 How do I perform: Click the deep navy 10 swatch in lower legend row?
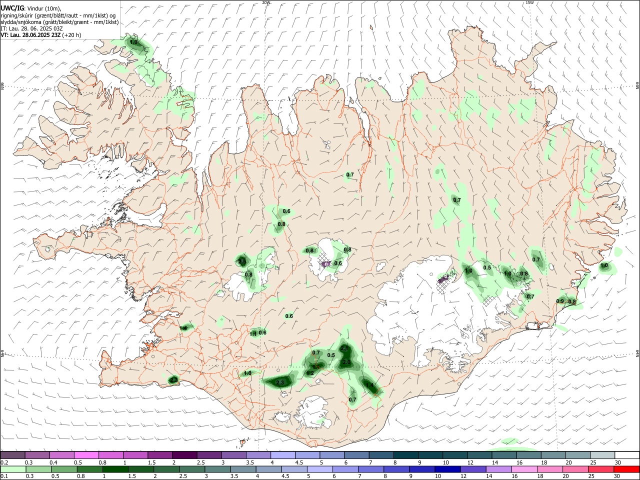click(447, 469)
